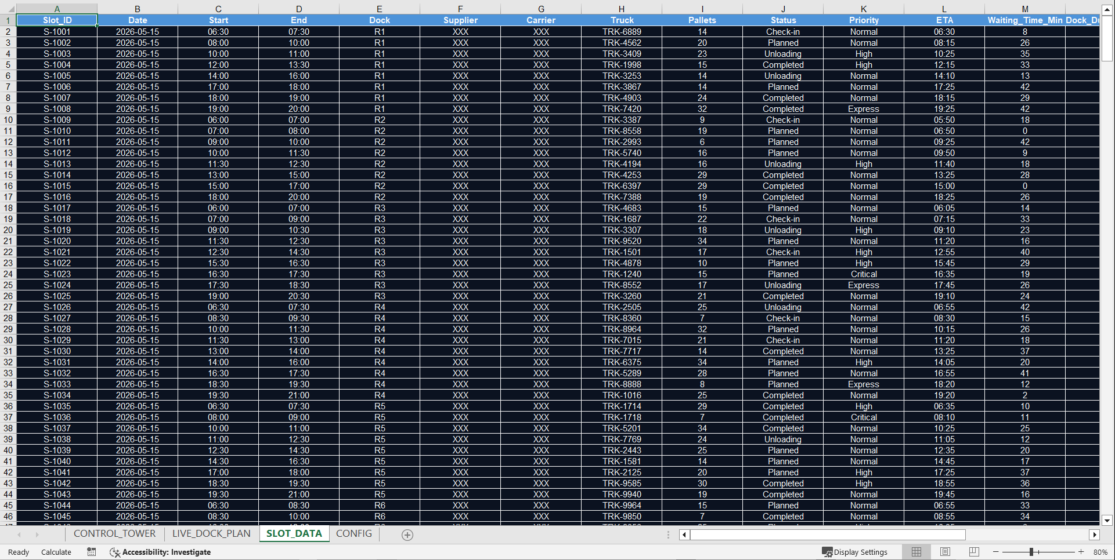Select ETA cell 05:50
The image size is (1115, 560).
944,120
